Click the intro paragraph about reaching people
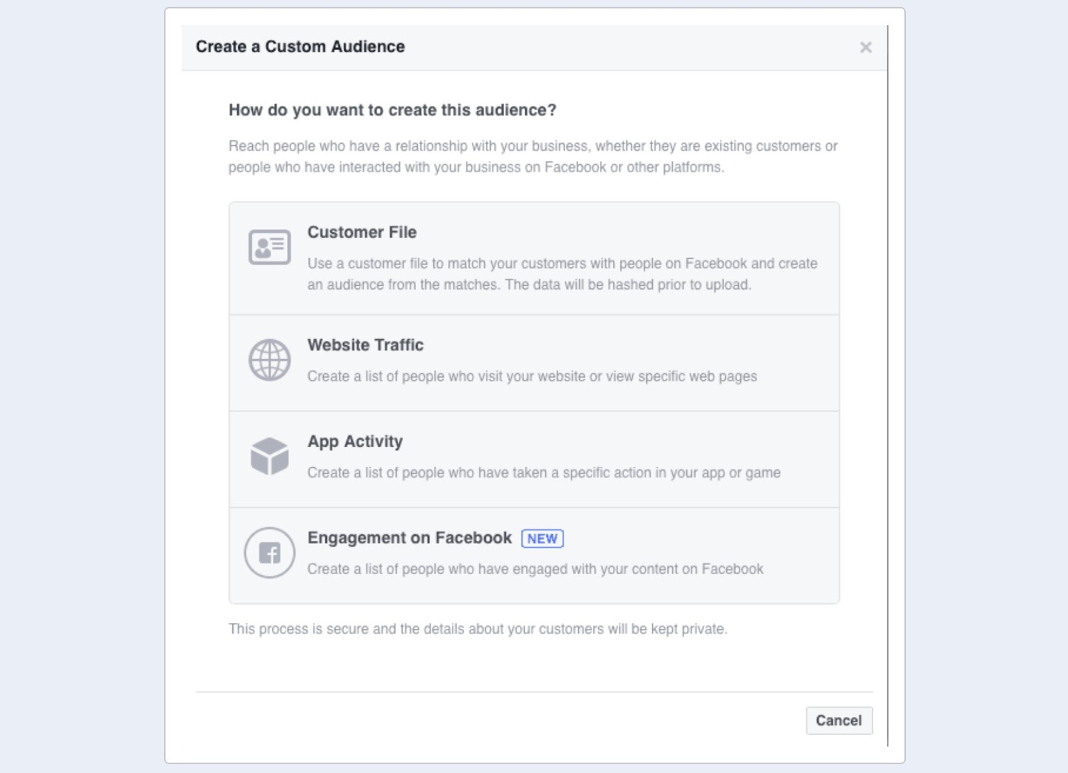This screenshot has height=773, width=1068. (532, 156)
